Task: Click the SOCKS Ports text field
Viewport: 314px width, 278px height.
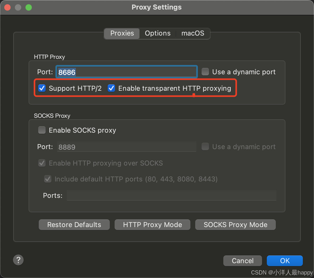Action: tap(171, 196)
